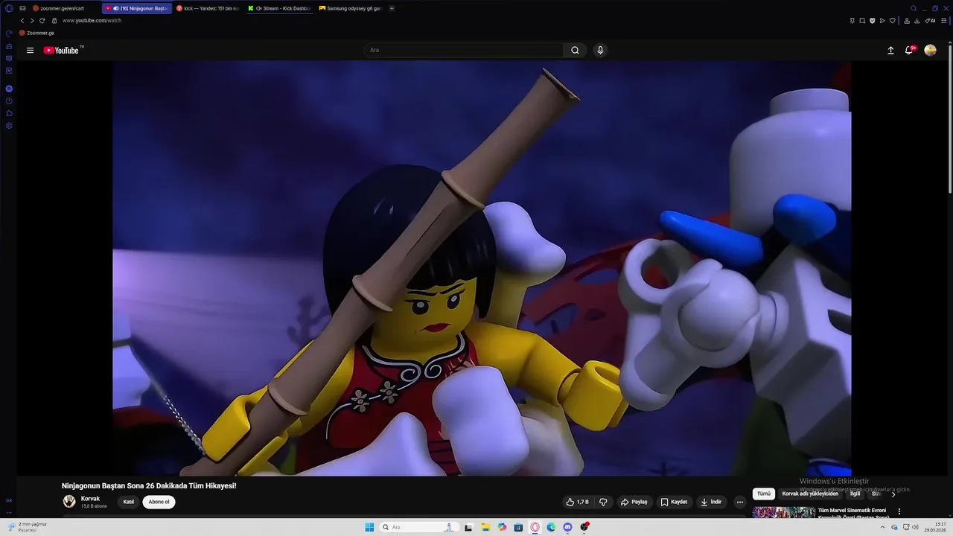The image size is (953, 536).
Task: Open File Explorer from taskbar
Action: [x=485, y=527]
